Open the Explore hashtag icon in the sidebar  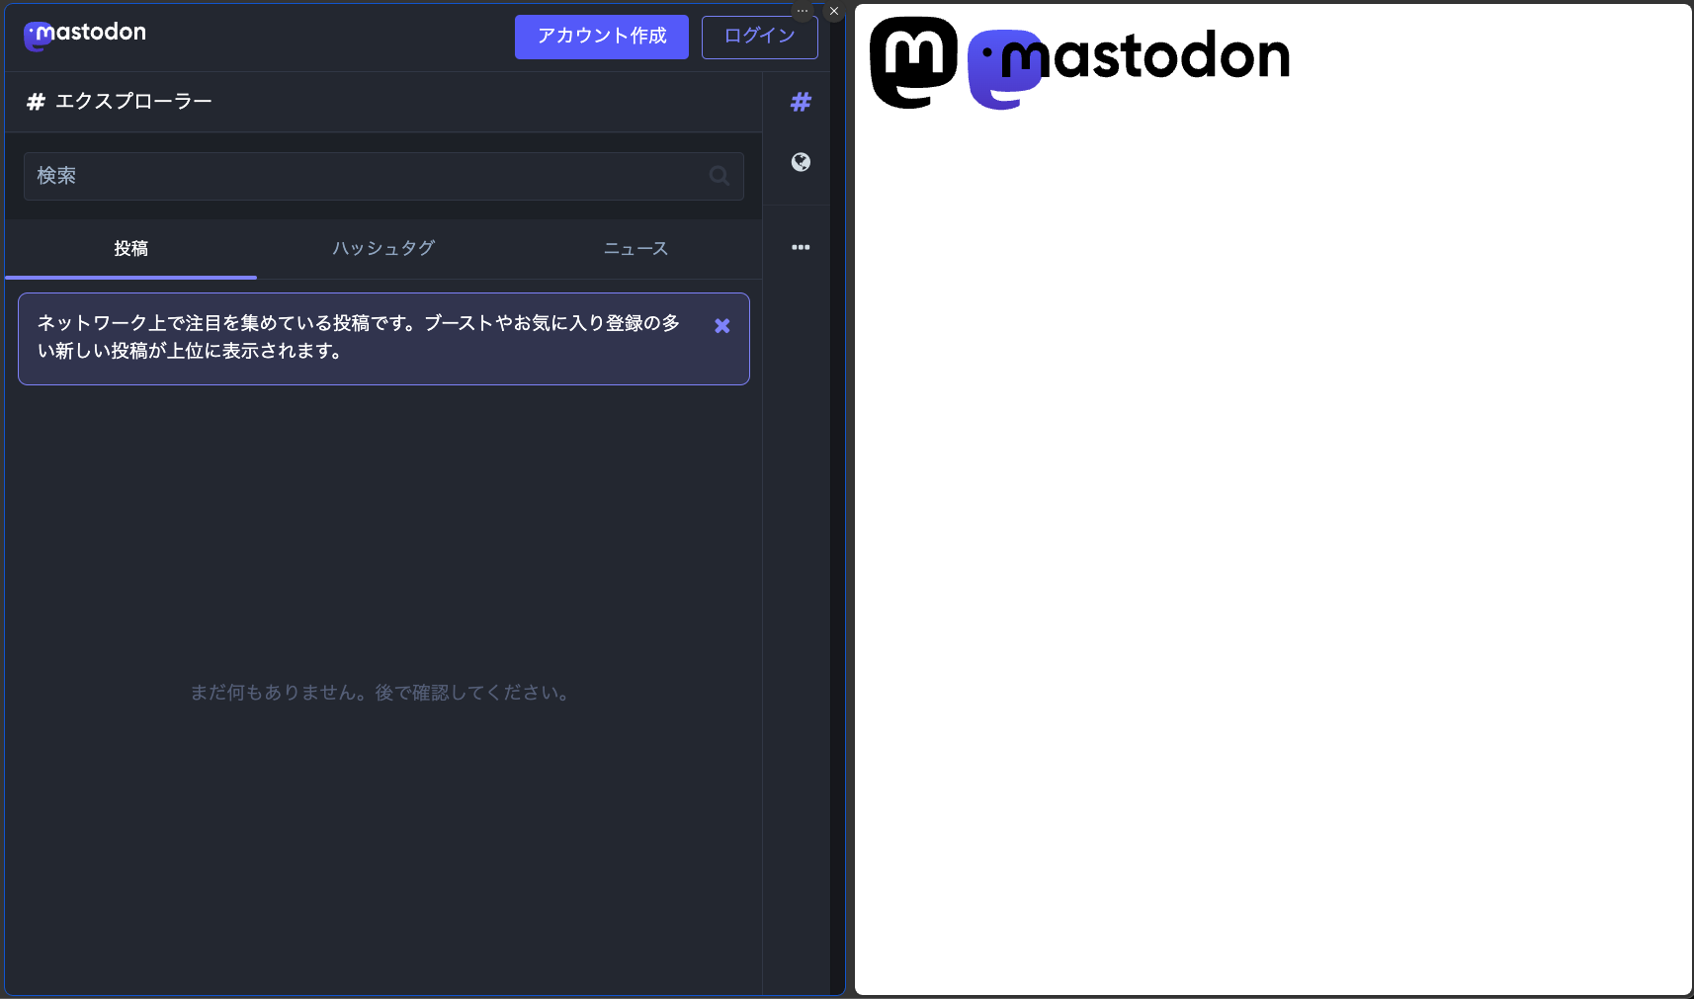801,102
